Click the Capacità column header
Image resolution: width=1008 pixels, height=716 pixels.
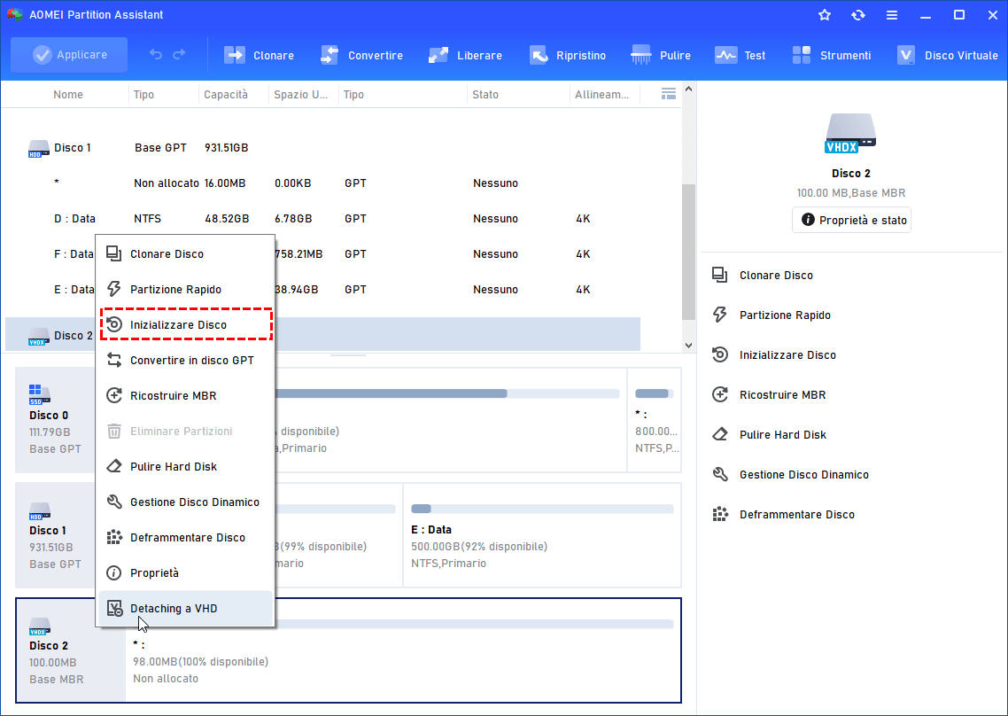226,95
